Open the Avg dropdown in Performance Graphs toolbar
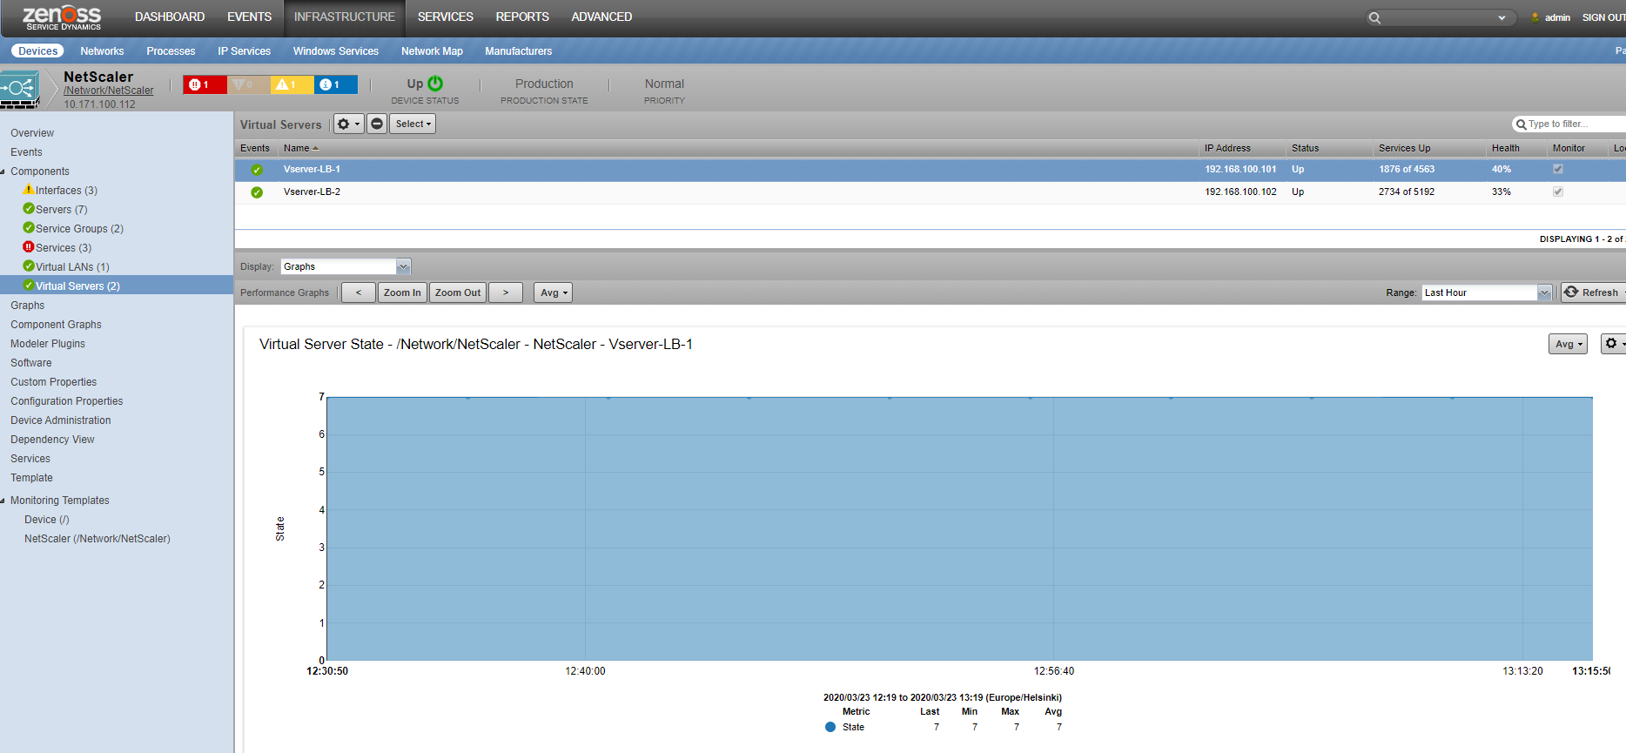Image resolution: width=1626 pixels, height=753 pixels. click(x=554, y=292)
